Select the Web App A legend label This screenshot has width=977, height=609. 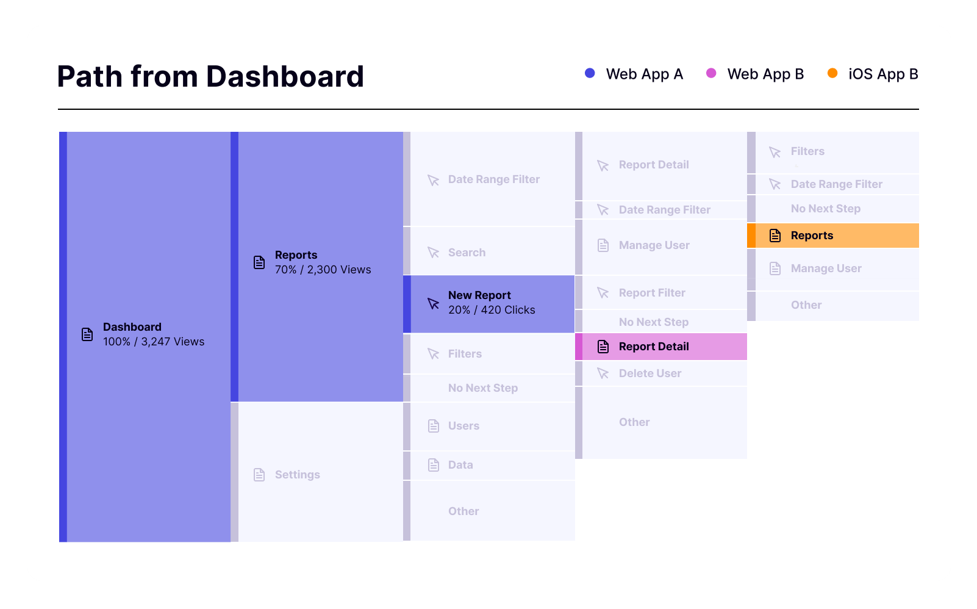(x=644, y=74)
